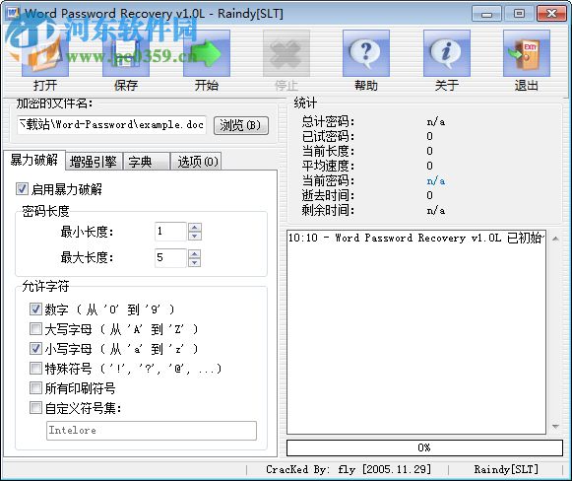Increase 最大长度 with up arrow

point(195,253)
